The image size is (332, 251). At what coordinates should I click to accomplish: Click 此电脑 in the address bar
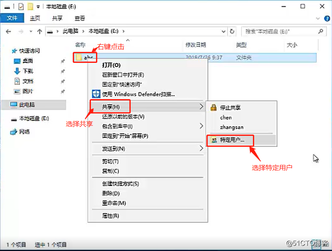pyautogui.click(x=71, y=31)
